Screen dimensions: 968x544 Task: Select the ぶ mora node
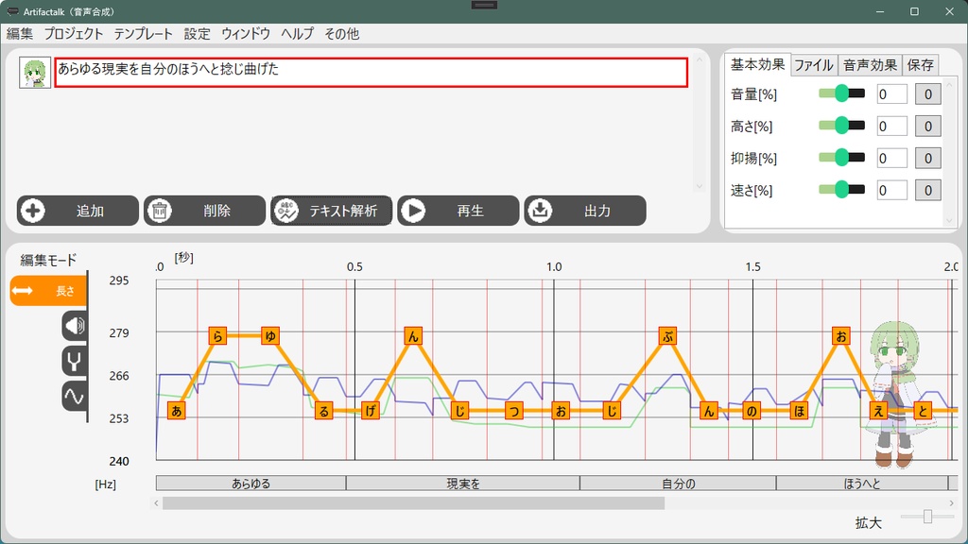[667, 336]
